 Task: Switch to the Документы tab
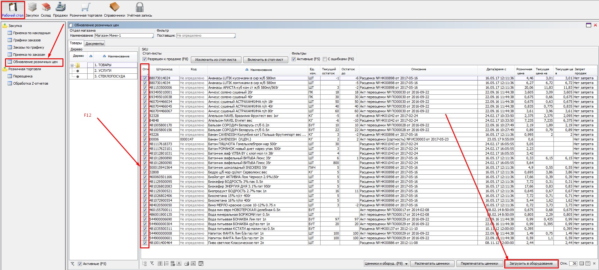pos(94,44)
